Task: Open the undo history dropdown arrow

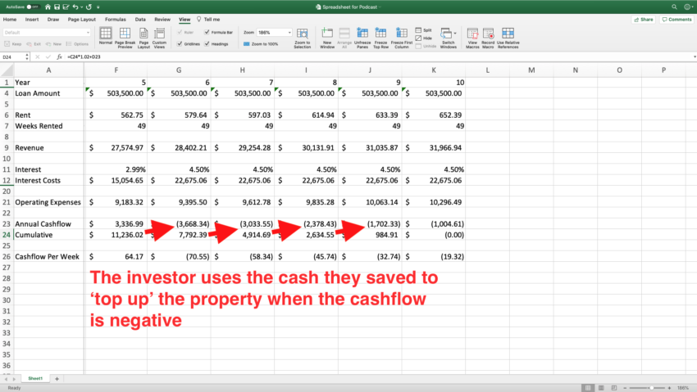Action: pos(82,7)
